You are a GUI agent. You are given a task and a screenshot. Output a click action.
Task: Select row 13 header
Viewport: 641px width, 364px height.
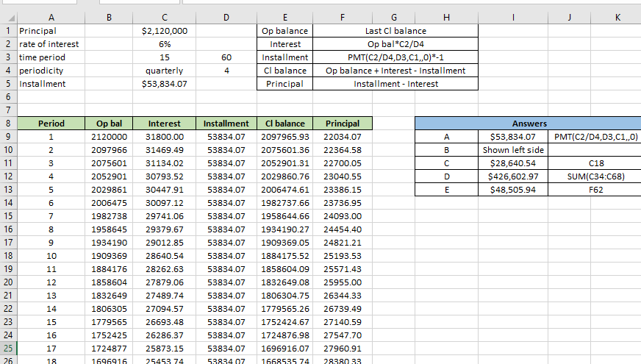click(x=7, y=190)
